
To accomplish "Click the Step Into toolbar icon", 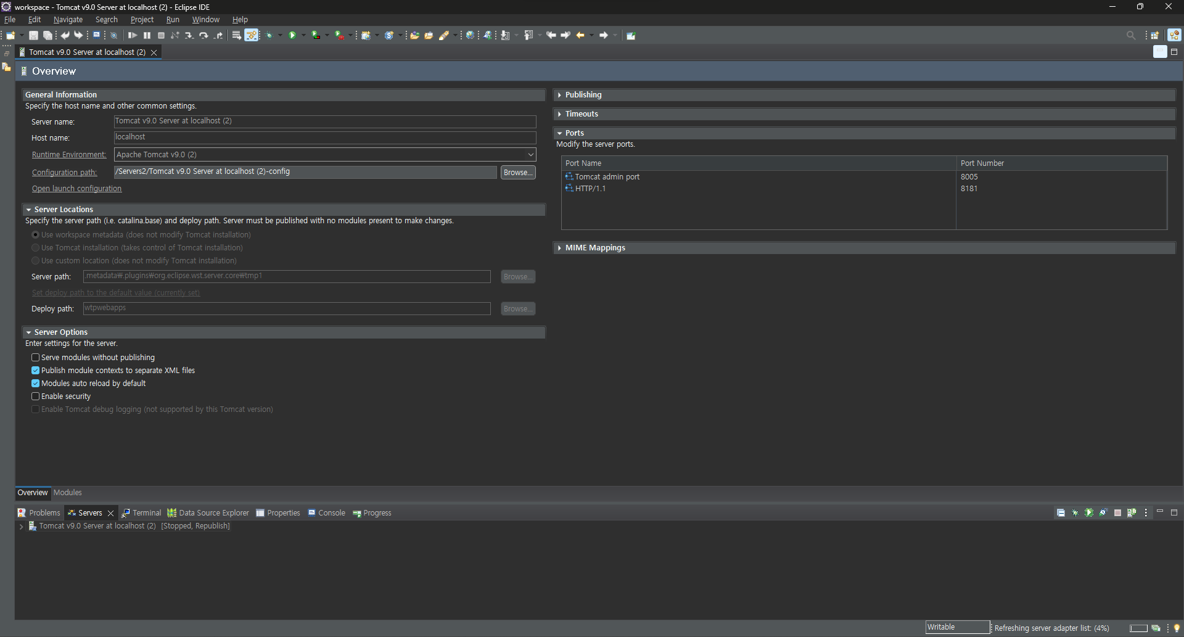I will pos(189,35).
